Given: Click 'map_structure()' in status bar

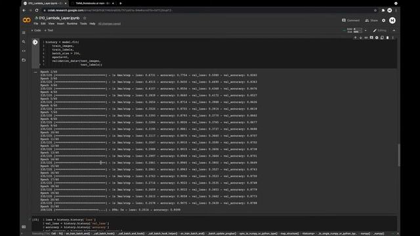Looking at the screenshot, I should [289, 233].
